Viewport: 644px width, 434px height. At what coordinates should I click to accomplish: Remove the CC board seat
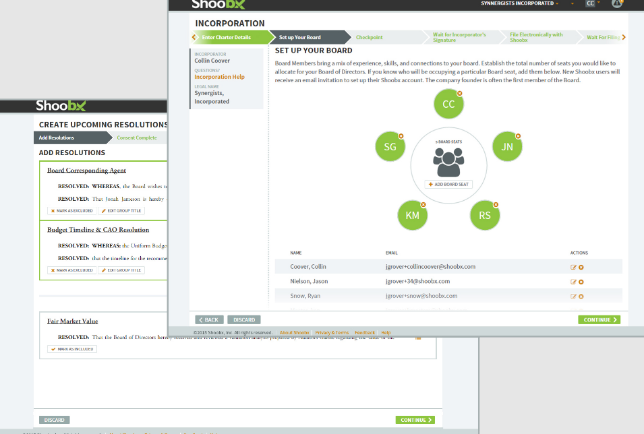460,93
